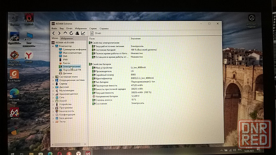Select the Программы tree item
Viewport: 276px width, 155px height.
tap(64, 108)
